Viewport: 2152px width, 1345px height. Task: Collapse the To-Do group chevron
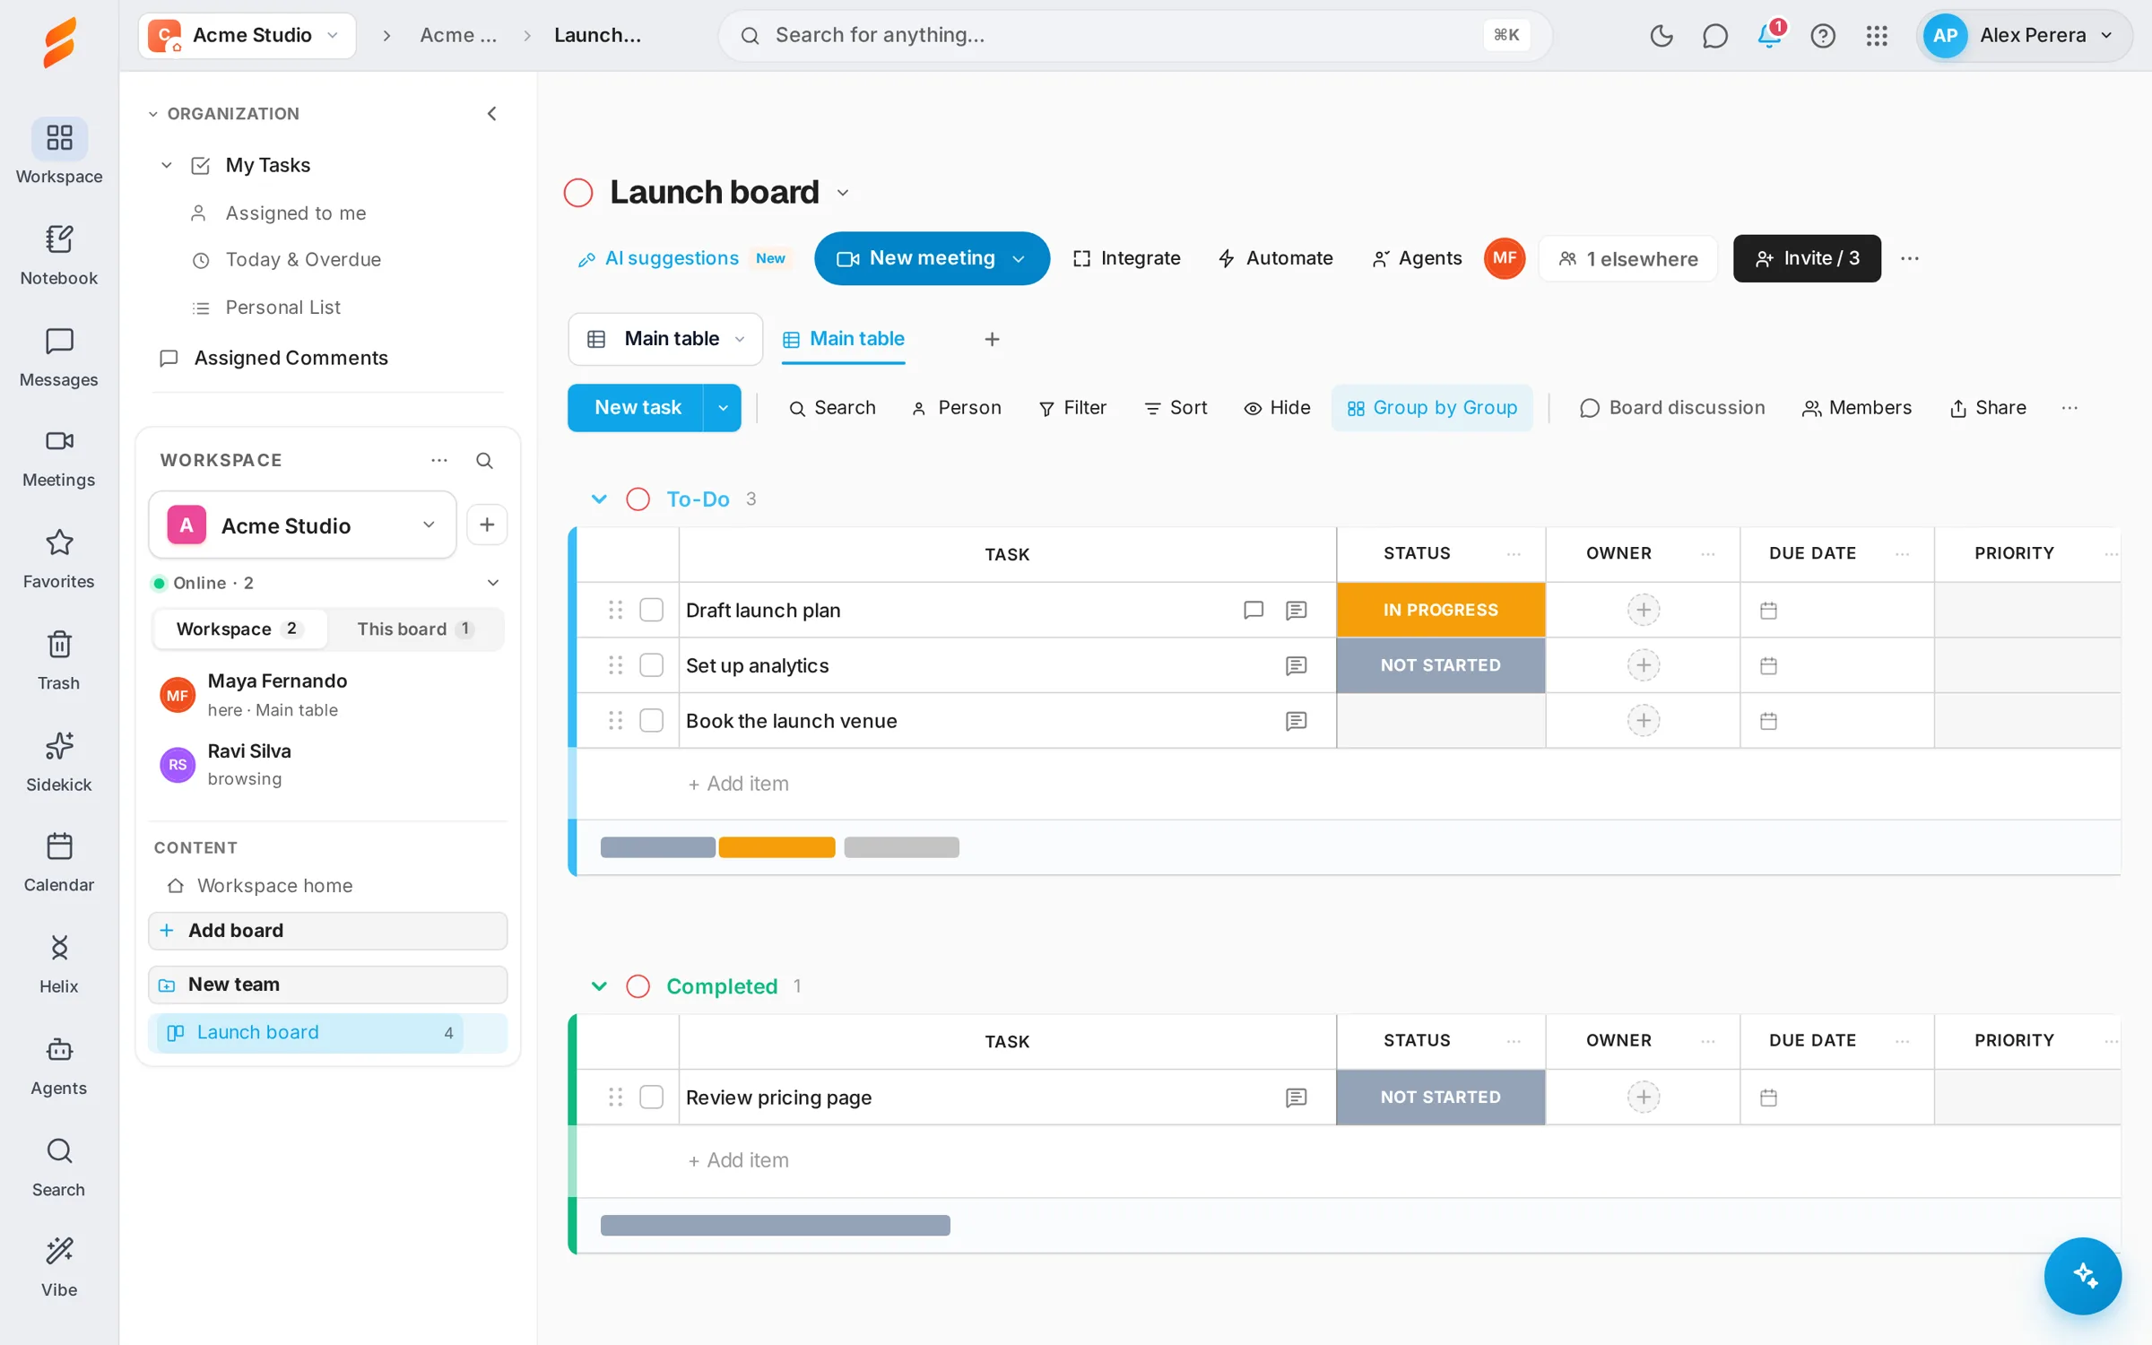(599, 499)
